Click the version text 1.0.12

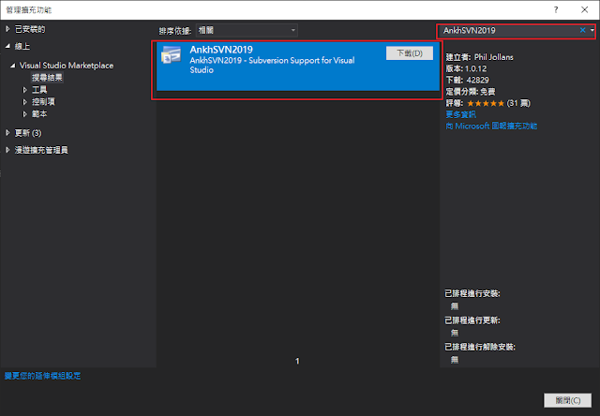coord(475,68)
